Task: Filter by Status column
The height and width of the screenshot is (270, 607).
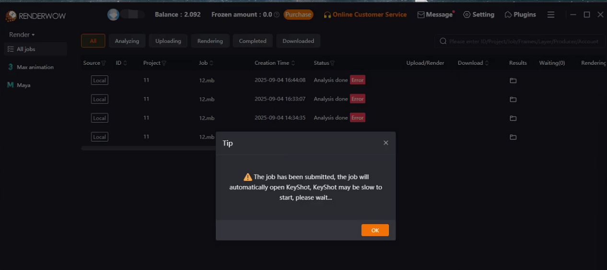Action: click(x=333, y=63)
